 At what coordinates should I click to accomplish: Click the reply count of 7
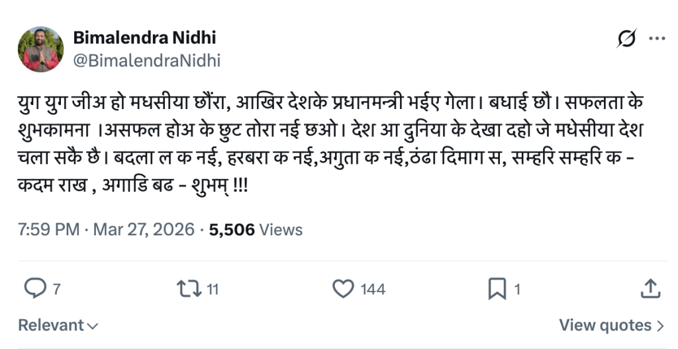pos(57,289)
